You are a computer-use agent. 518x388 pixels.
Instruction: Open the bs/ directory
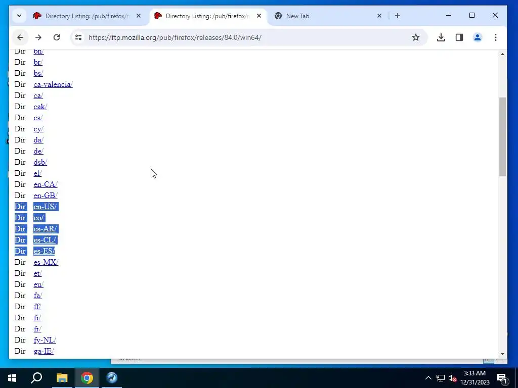pos(38,74)
